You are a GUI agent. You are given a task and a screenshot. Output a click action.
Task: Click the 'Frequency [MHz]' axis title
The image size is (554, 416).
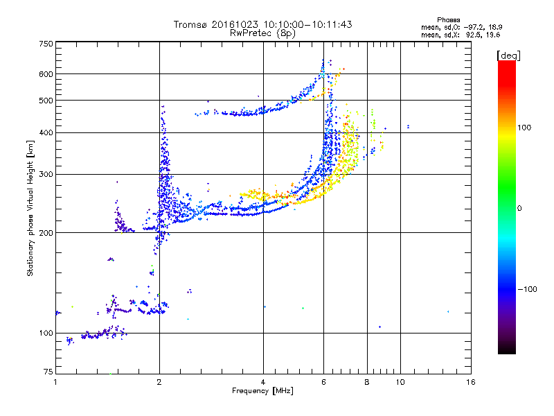click(x=262, y=391)
